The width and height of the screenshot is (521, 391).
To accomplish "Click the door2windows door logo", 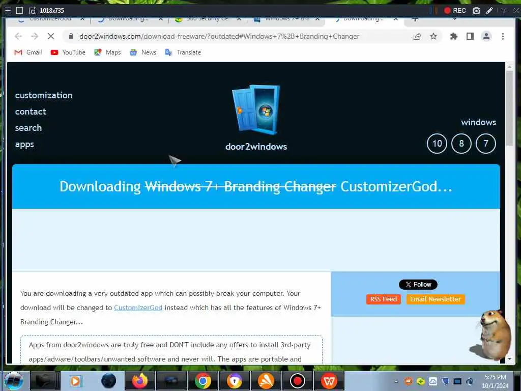I will click(x=256, y=110).
